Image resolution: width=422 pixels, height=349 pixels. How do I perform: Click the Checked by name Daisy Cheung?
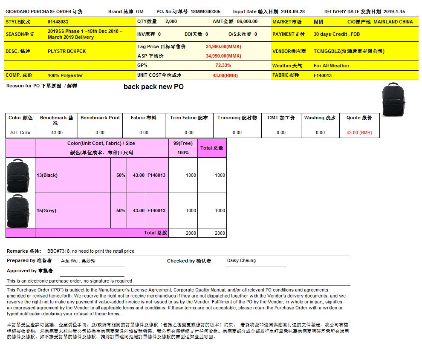click(x=241, y=260)
